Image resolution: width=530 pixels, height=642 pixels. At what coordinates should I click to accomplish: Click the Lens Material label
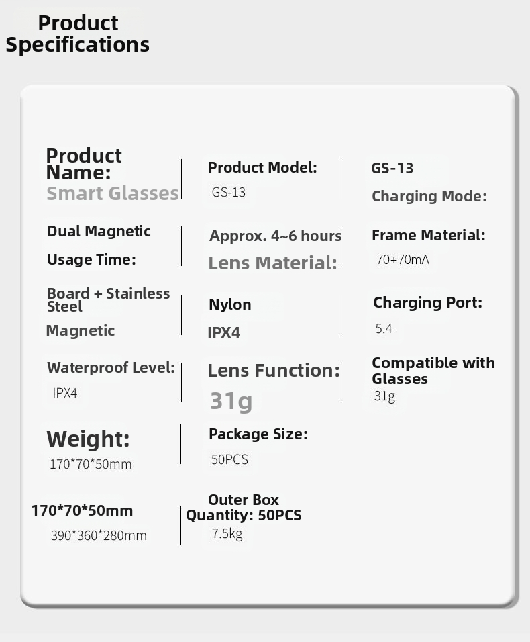click(273, 263)
